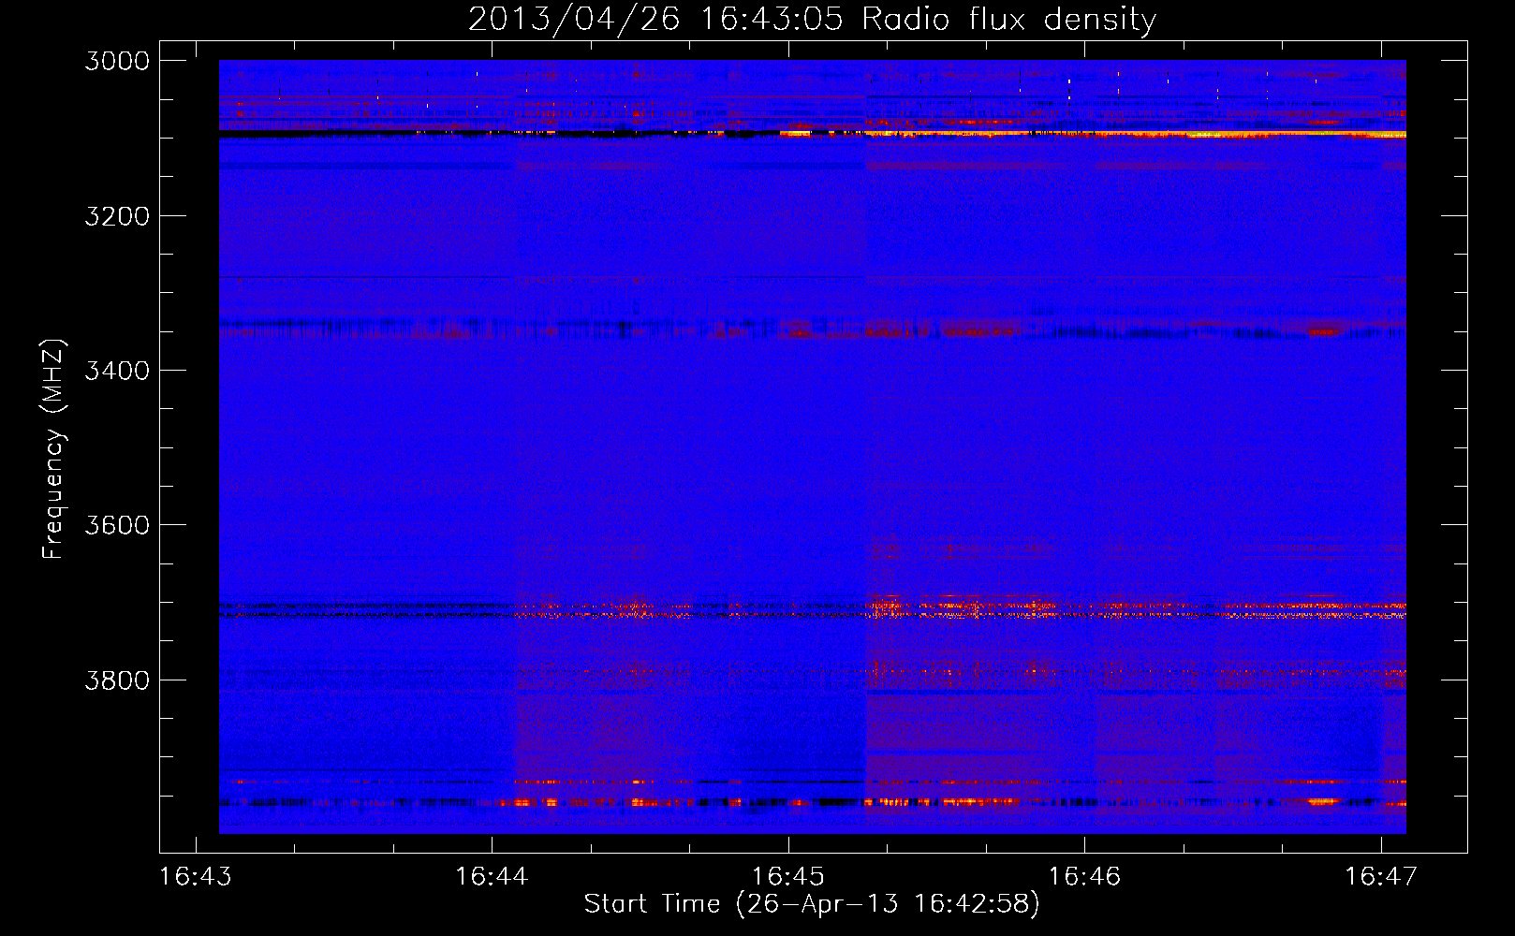Image resolution: width=1515 pixels, height=936 pixels.
Task: Click the 3600 frequency axis label
Action: pos(117,525)
